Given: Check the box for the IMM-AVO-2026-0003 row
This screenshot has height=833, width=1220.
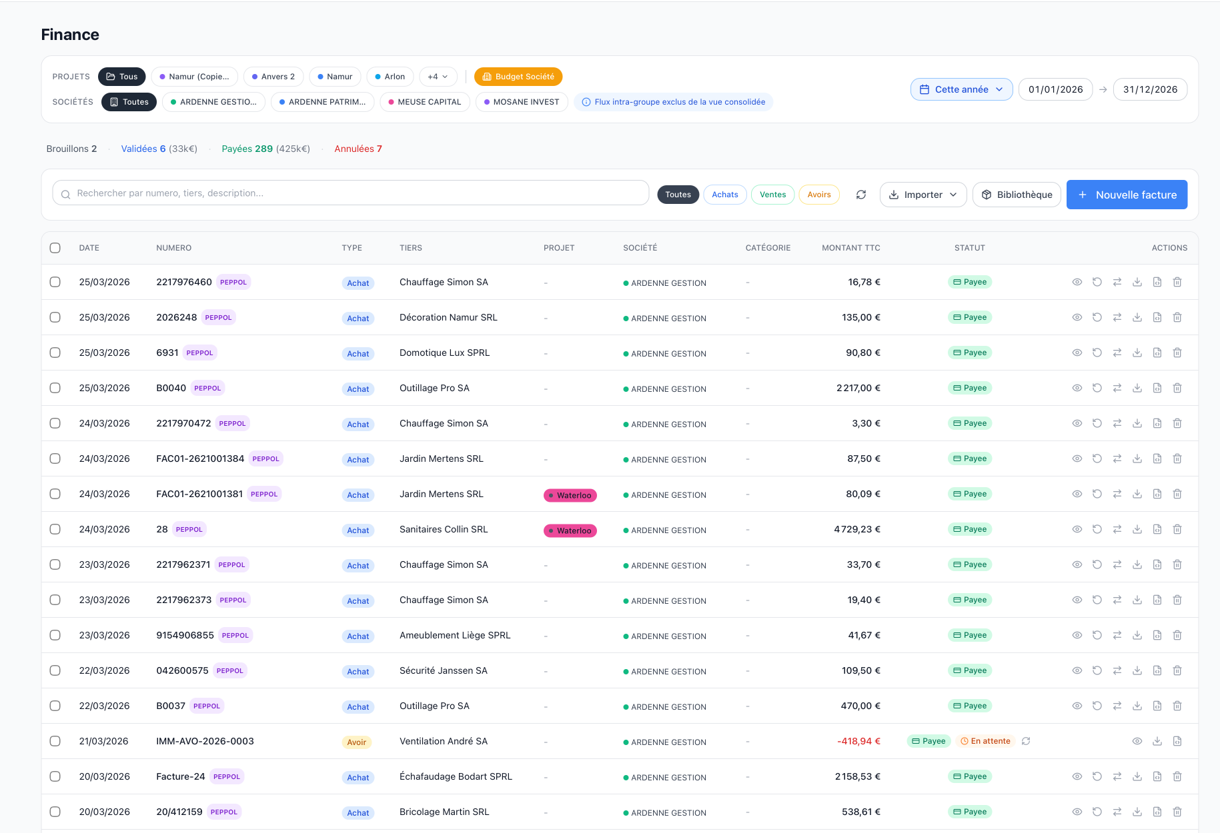Looking at the screenshot, I should click(55, 741).
